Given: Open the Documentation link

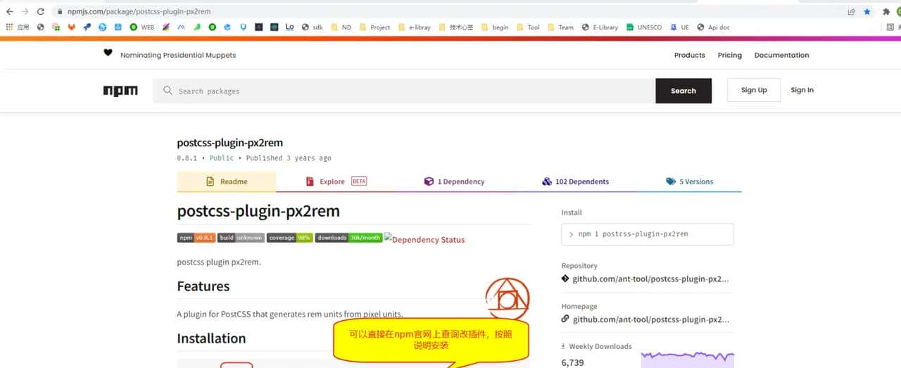Looking at the screenshot, I should 782,55.
